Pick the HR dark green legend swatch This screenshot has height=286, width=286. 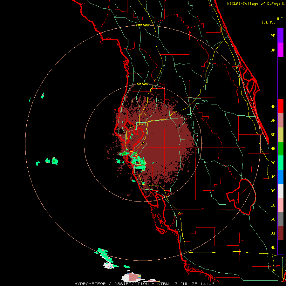tap(281, 149)
